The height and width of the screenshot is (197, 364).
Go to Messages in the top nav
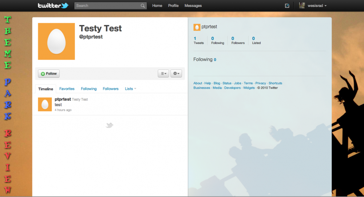pyautogui.click(x=193, y=6)
